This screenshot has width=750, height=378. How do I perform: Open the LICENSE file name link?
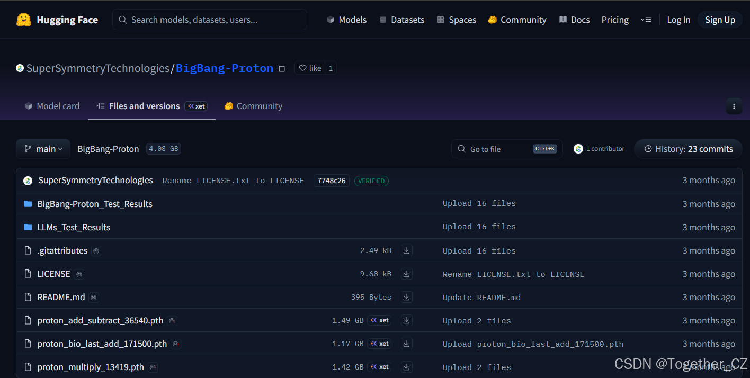[53, 274]
